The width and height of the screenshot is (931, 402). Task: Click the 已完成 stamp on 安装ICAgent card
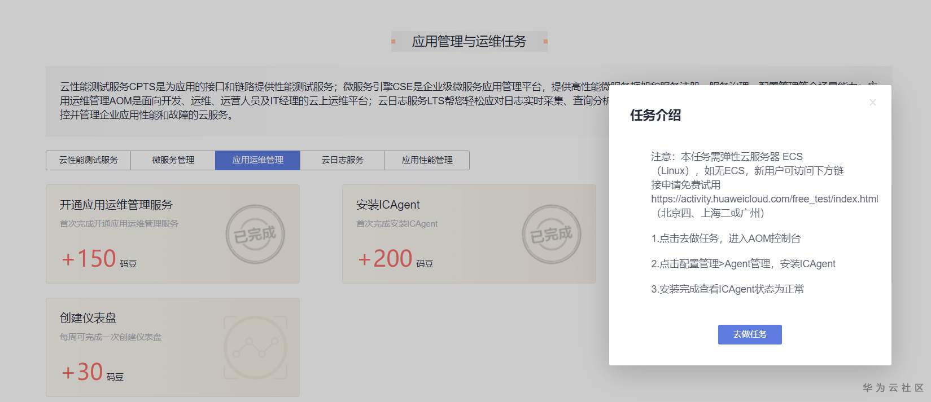click(552, 234)
